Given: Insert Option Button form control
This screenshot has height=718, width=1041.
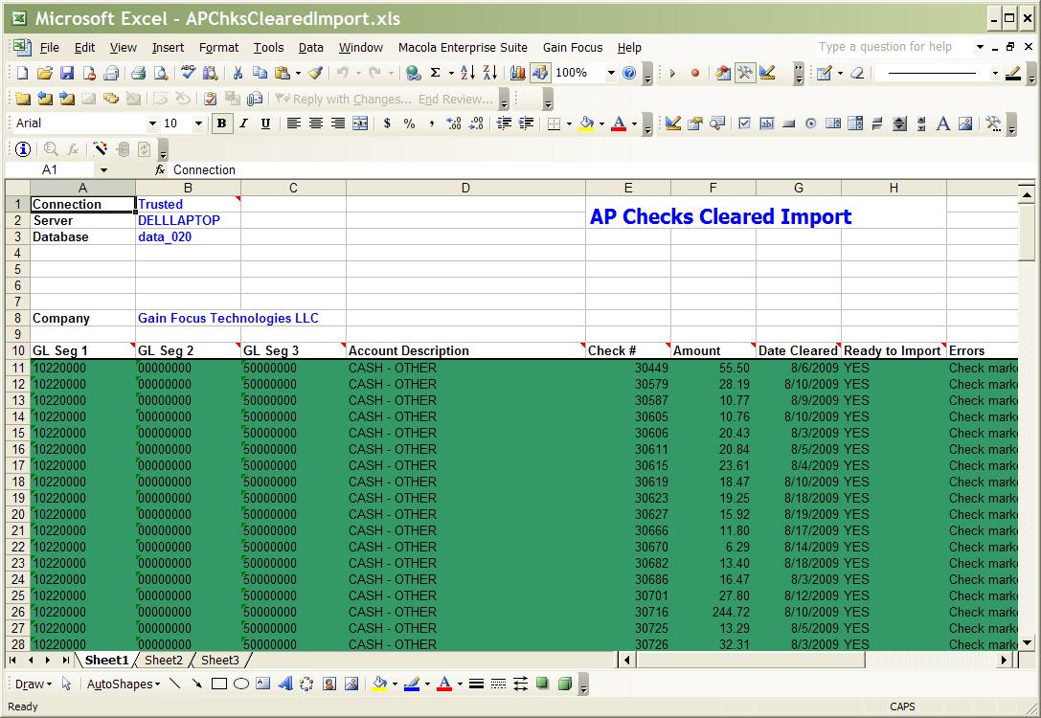Looking at the screenshot, I should tap(810, 123).
